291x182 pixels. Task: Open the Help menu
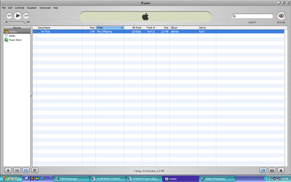pyautogui.click(x=56, y=8)
